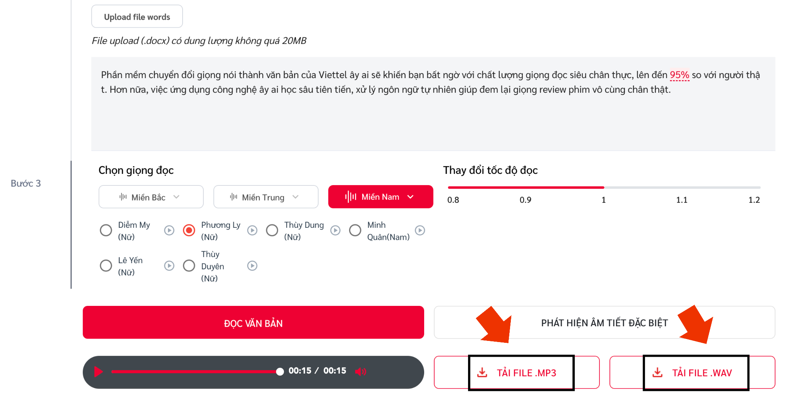Select the Diễm My voice radio button
This screenshot has height=394, width=789.
pos(106,230)
